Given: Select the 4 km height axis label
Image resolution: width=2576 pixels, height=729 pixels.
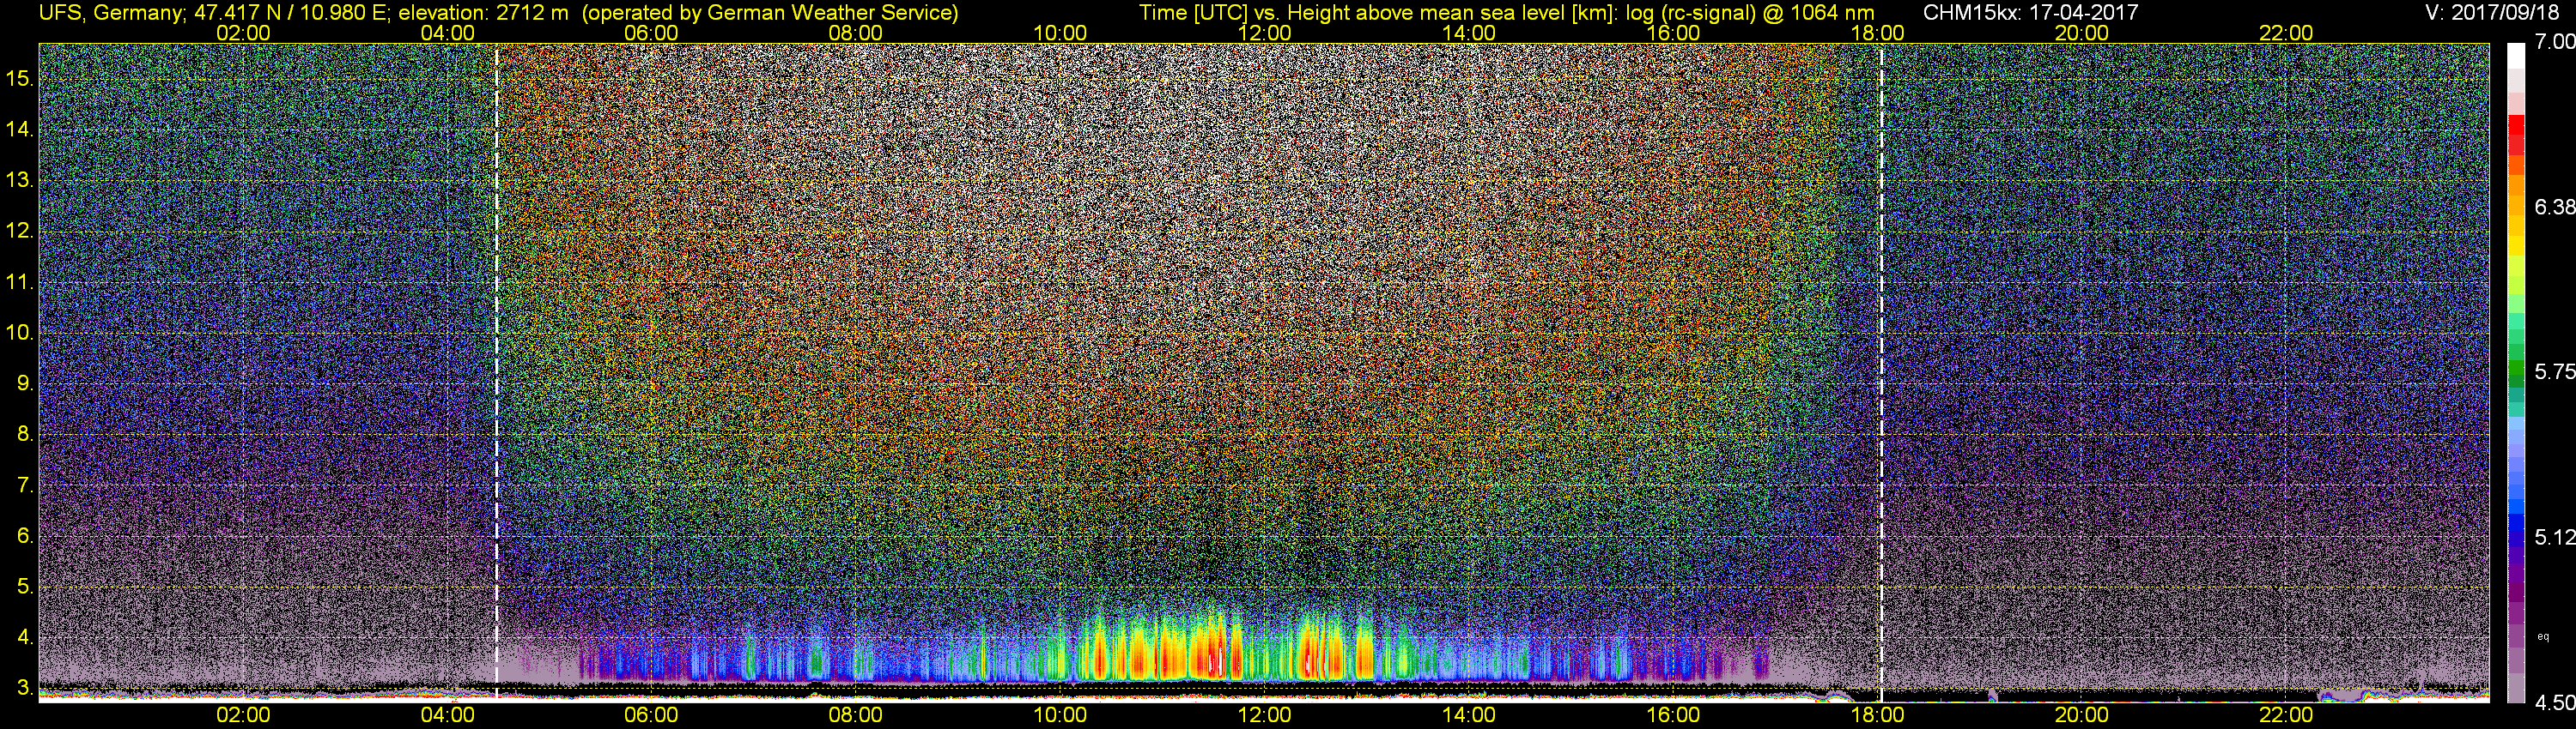Looking at the screenshot, I should tap(23, 637).
